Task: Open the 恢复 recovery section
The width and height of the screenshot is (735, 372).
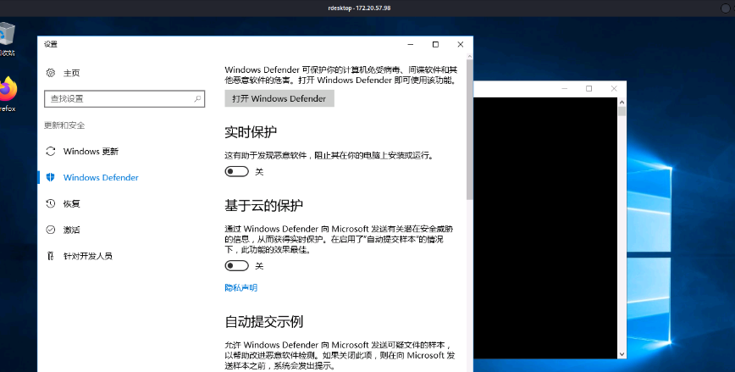Action: (72, 204)
